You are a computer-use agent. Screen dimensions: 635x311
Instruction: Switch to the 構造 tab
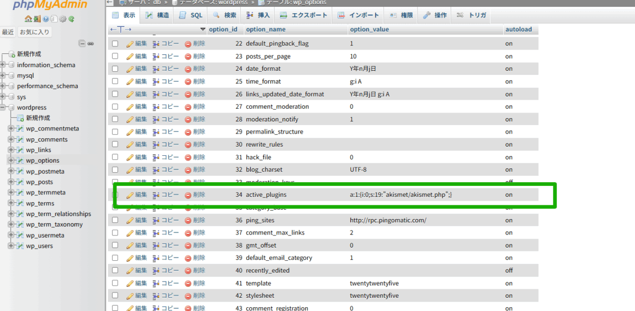[x=157, y=15]
